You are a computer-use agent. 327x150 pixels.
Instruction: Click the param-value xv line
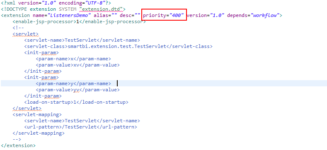click(78, 65)
